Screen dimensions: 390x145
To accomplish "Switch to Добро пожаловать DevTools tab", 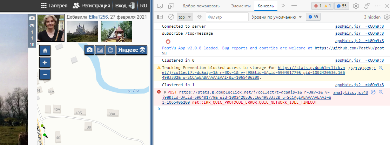I will (x=201, y=6).
